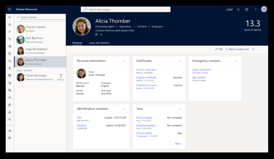
Task: Click the email envelope icon under Alicia's name
Action: 97,34
